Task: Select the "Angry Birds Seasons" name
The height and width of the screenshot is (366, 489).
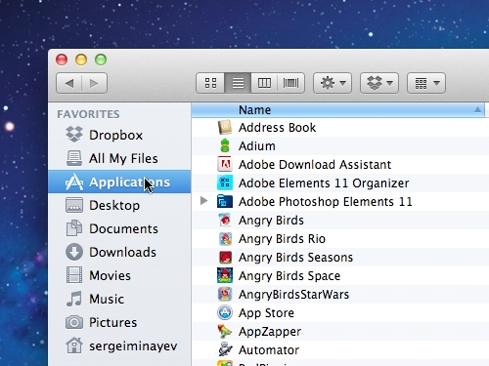Action: pos(295,258)
